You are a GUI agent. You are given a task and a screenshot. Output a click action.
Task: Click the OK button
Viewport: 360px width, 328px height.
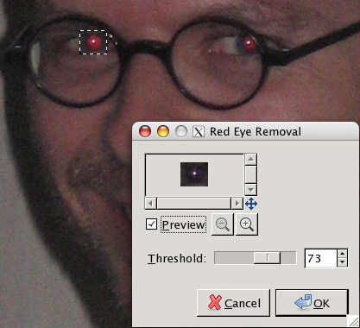tap(312, 303)
